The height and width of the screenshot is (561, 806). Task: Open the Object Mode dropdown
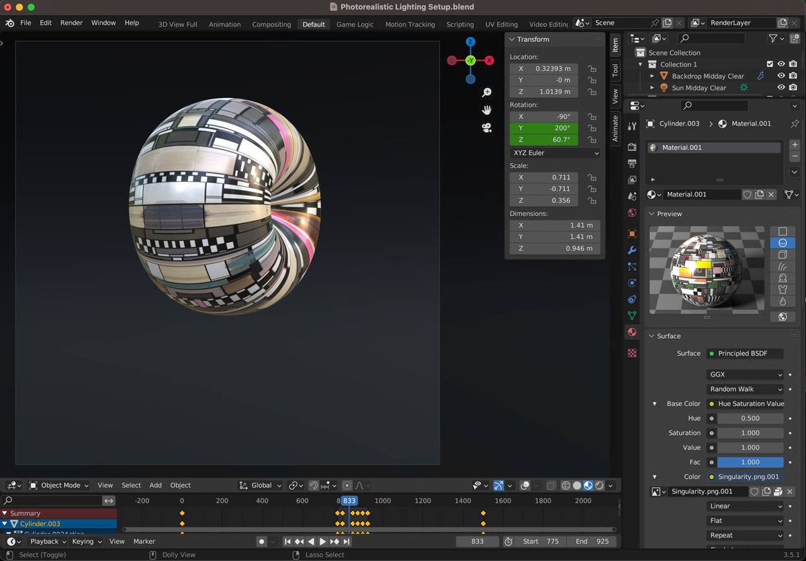(x=60, y=485)
